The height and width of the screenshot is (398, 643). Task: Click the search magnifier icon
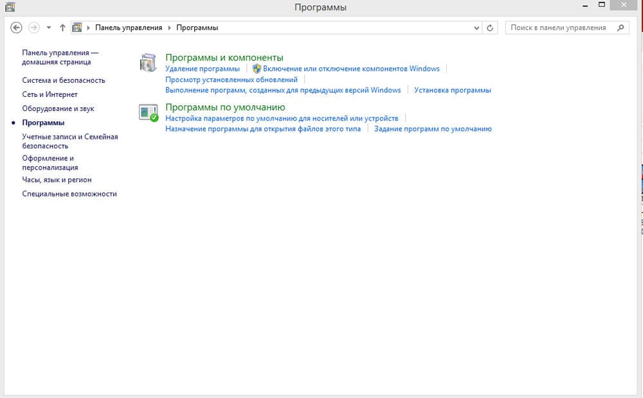pyautogui.click(x=620, y=28)
